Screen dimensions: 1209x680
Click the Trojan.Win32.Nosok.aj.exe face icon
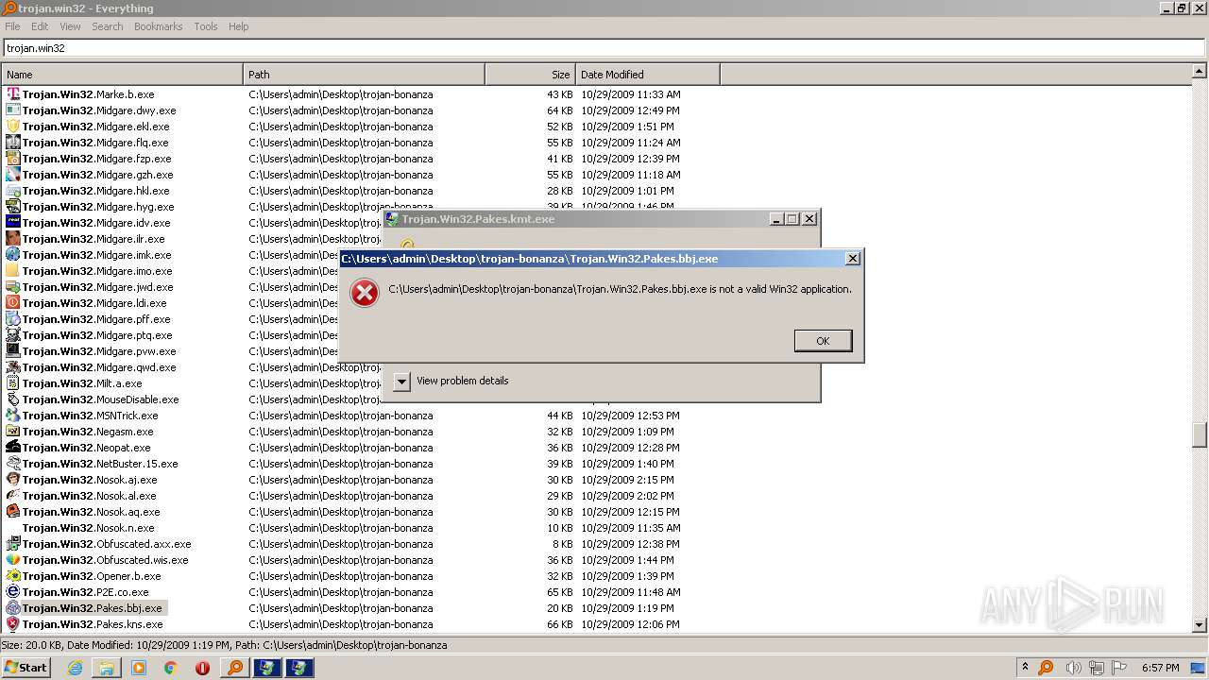point(13,480)
